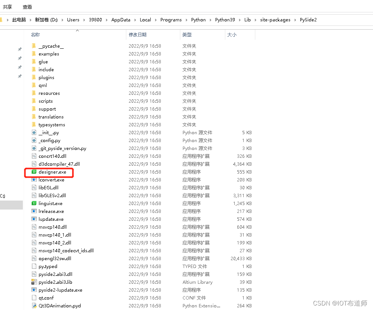
Task: Click the Qt3DAnimation.pyd file icon
Action: (34, 306)
